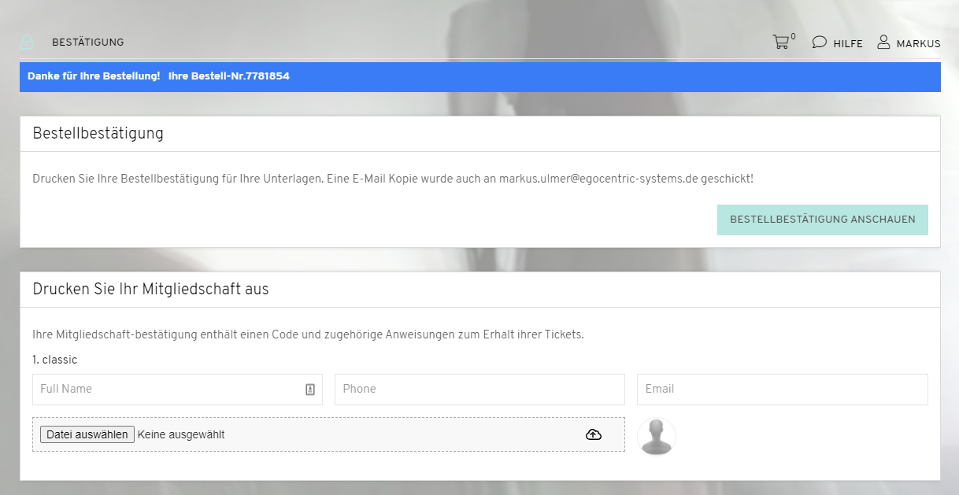Screen dimensions: 959x495
Task: Click the user profile icon
Action: [883, 42]
